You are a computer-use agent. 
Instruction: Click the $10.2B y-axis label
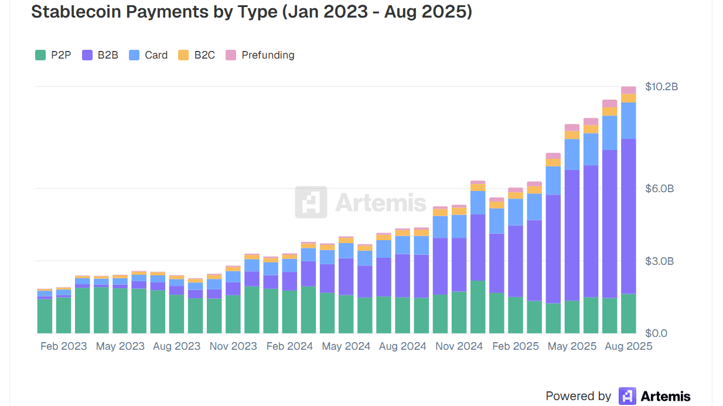(661, 87)
